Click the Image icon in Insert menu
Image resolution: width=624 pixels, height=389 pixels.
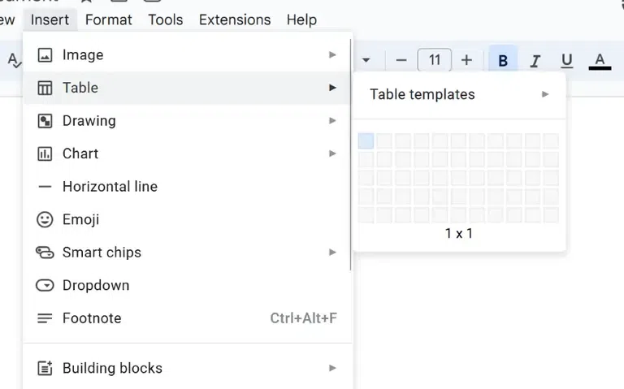(45, 55)
